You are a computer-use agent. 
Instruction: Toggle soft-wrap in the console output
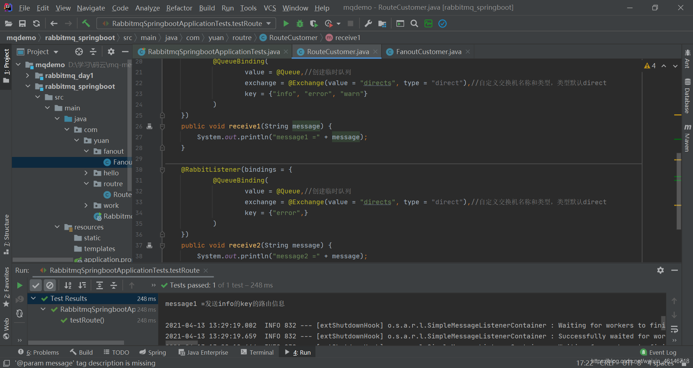pyautogui.click(x=674, y=329)
